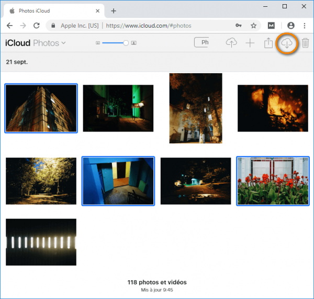Select the dark street with kiosk photo
The image size is (314, 299).
coord(196,181)
